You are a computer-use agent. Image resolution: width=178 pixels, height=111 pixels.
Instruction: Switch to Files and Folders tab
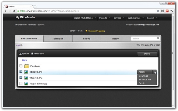click(29, 39)
